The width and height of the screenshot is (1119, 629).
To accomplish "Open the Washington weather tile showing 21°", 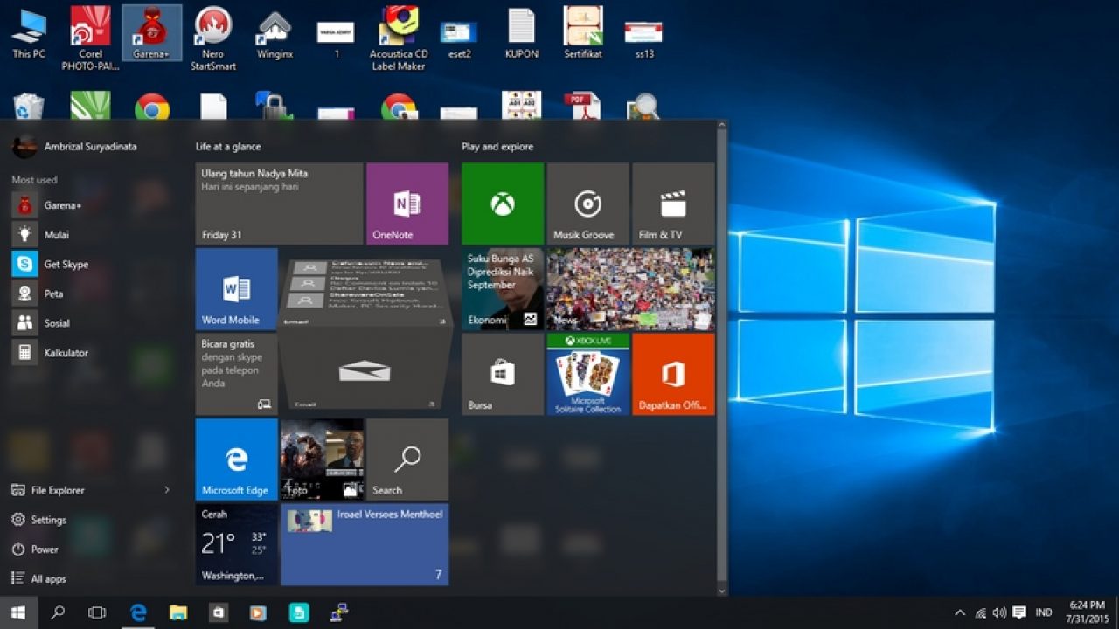I will point(235,545).
